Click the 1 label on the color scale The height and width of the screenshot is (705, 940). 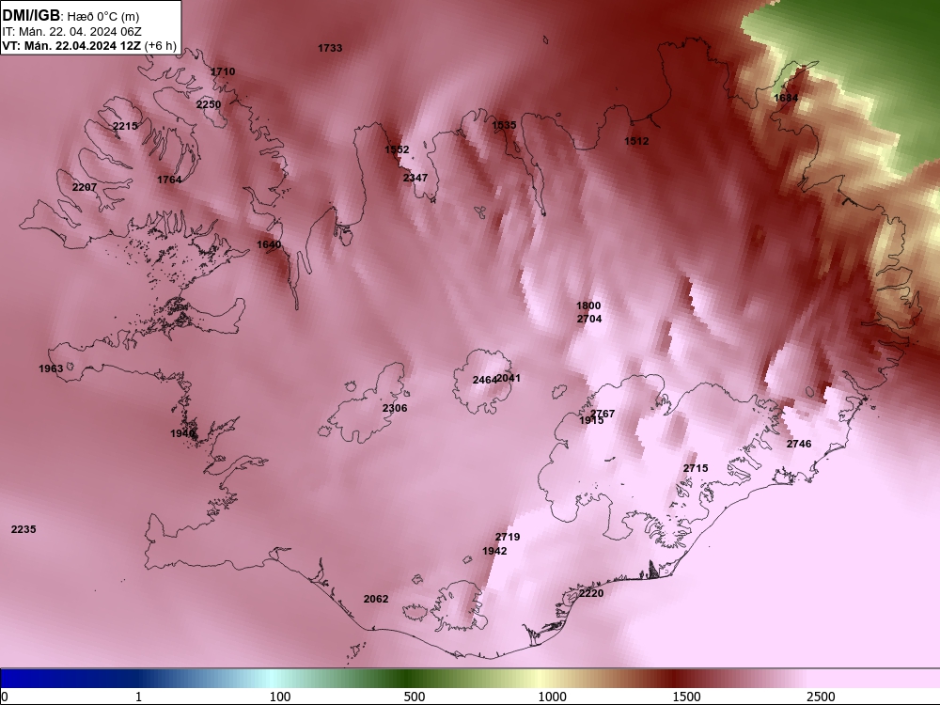[138, 697]
